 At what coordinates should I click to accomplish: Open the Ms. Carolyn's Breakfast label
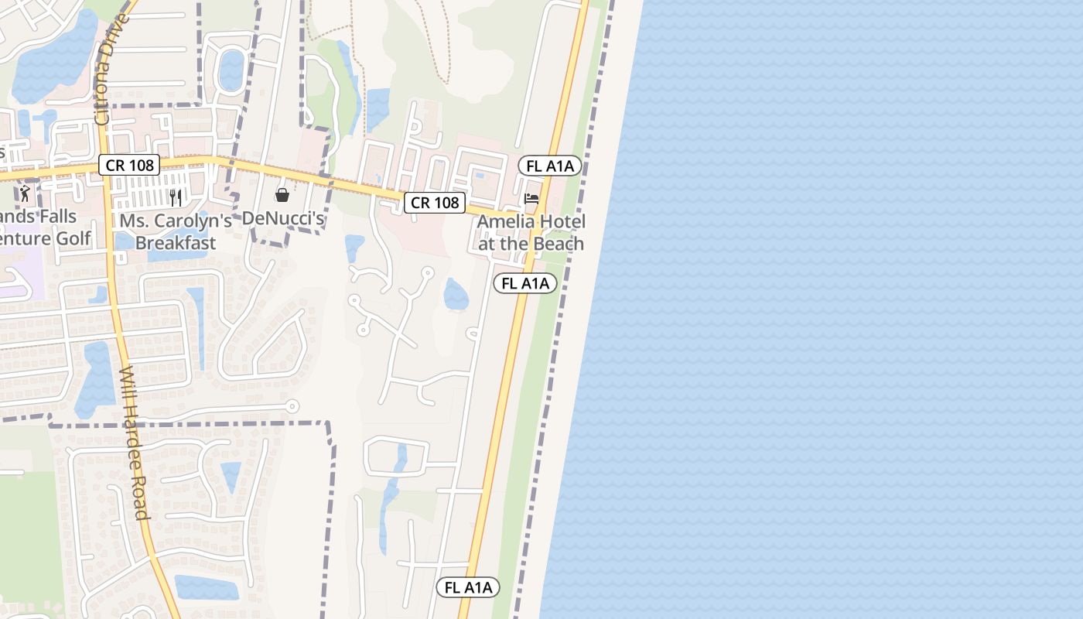click(x=176, y=232)
